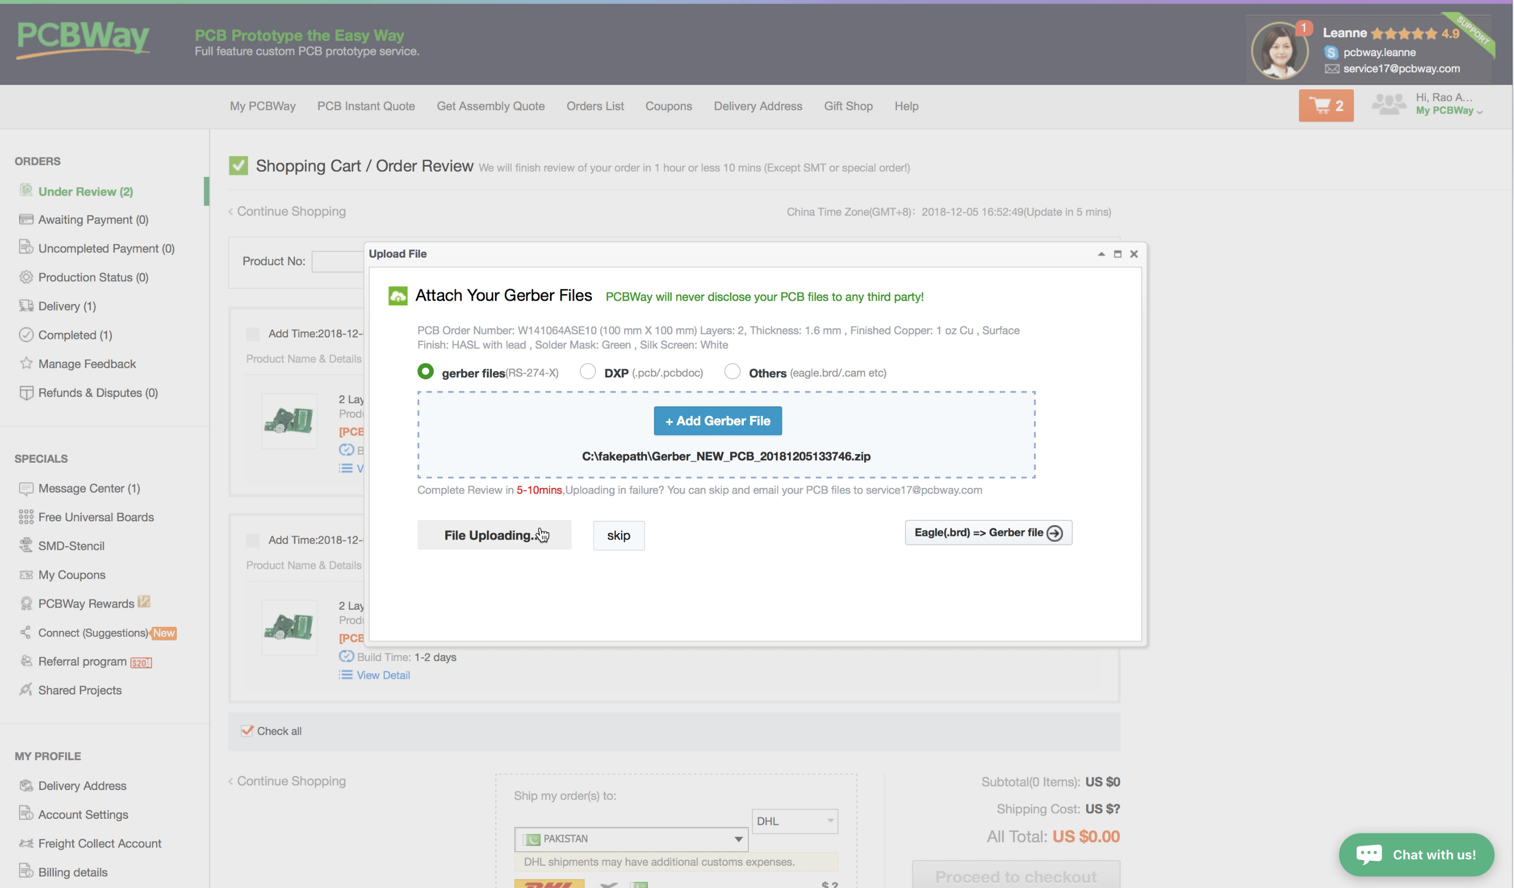
Task: Select DXP (.pcb/.pcbdoc) radio button
Action: 587,372
